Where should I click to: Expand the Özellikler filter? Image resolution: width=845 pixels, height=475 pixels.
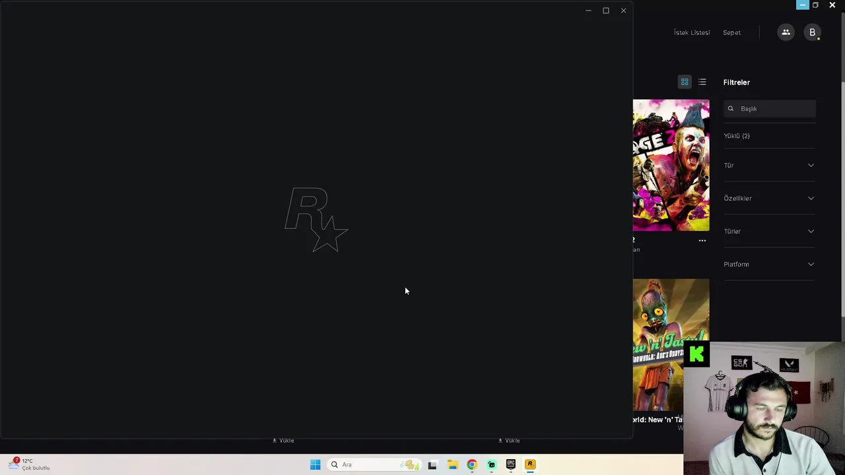click(769, 199)
